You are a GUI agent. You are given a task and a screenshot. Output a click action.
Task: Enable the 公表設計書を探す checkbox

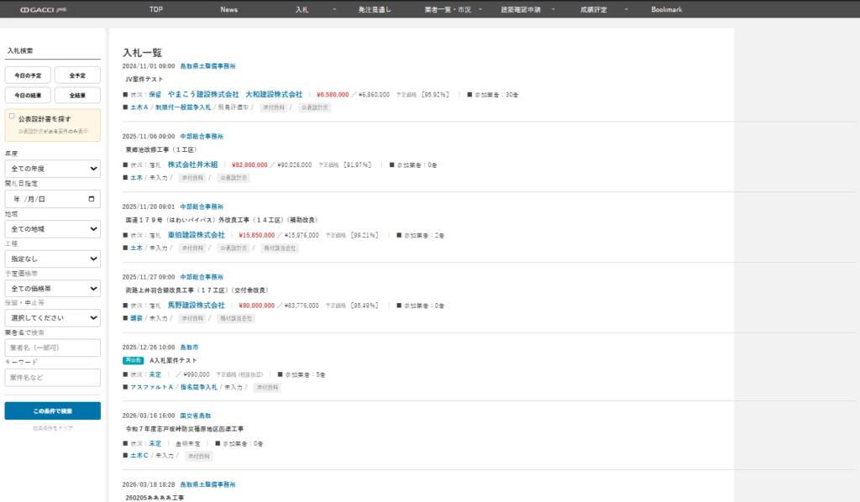tap(12, 118)
